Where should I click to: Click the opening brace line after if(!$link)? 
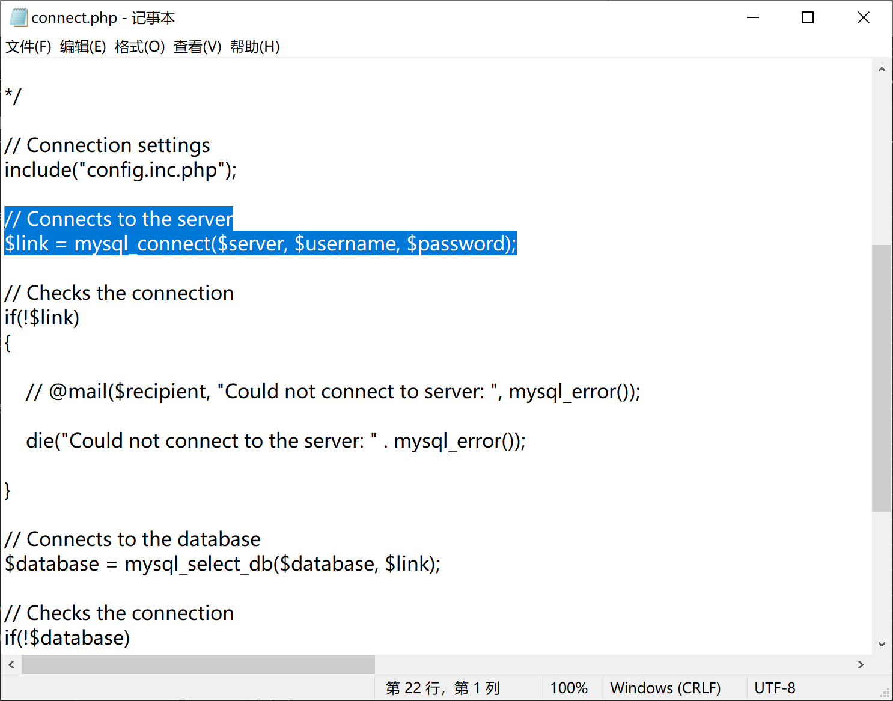8,342
